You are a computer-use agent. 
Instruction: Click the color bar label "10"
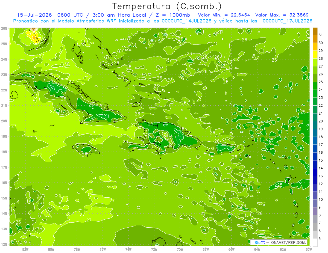(x=321, y=200)
